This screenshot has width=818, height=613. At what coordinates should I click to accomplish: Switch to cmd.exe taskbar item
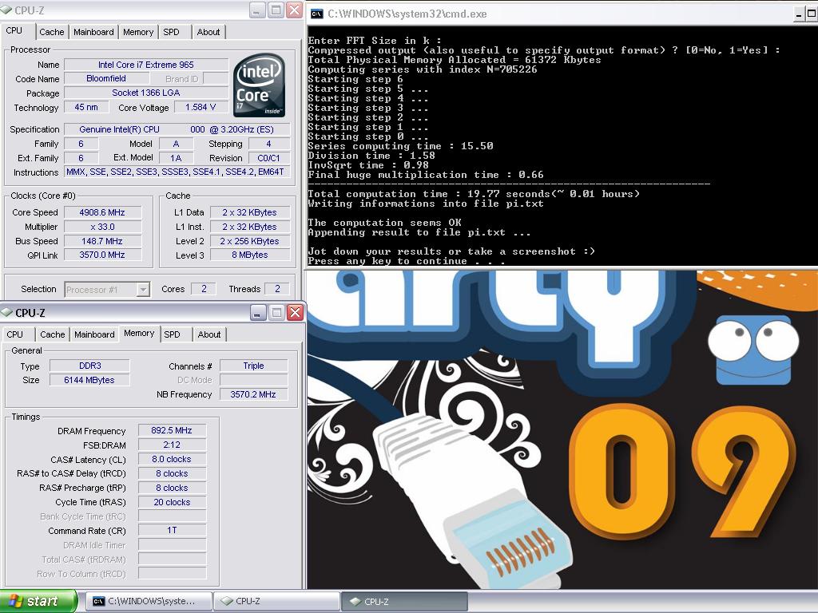click(148, 601)
